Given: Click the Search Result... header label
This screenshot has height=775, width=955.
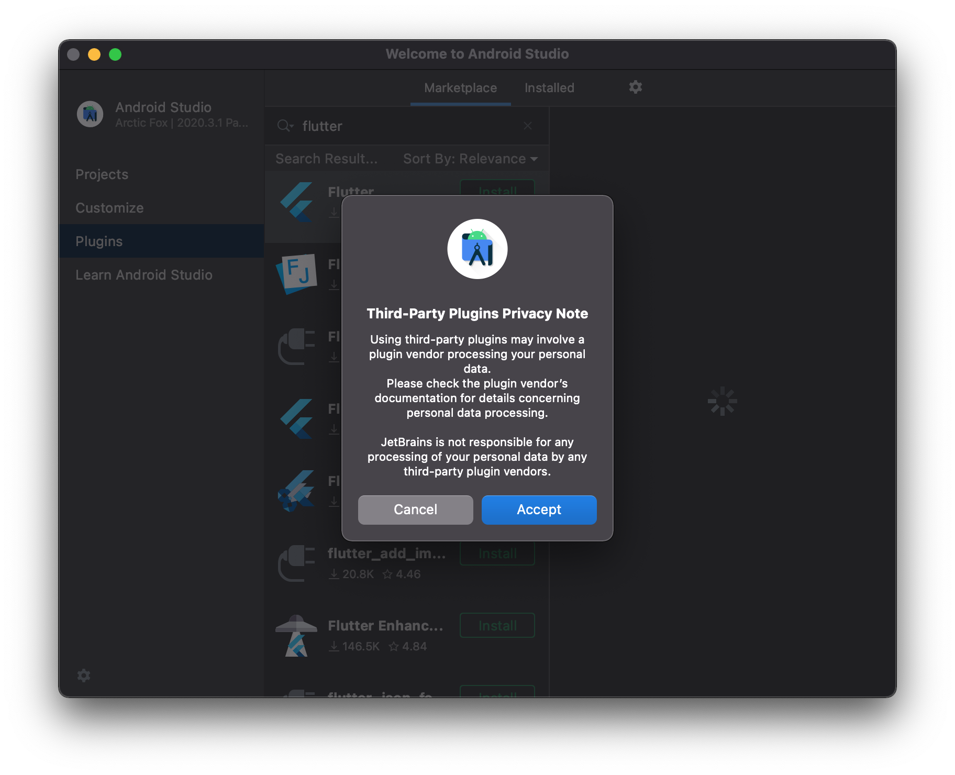Looking at the screenshot, I should pos(326,159).
